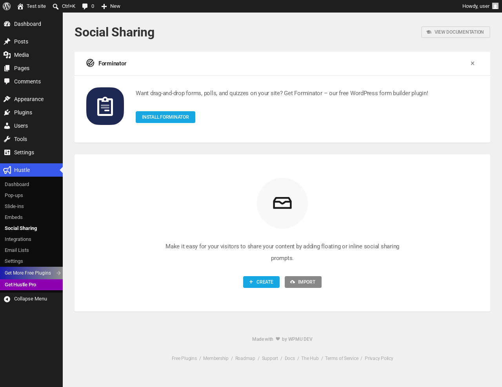Click the Plugins plug icon
The width and height of the screenshot is (502, 387).
[x=7, y=112]
